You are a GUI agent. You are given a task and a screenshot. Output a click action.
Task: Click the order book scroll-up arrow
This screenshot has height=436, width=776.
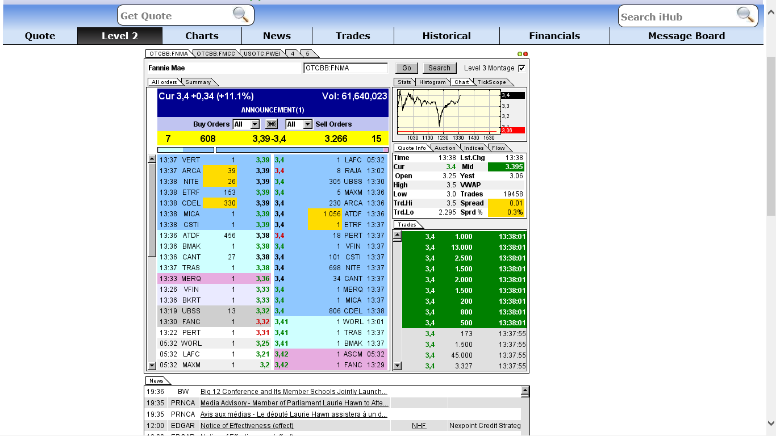(152, 160)
